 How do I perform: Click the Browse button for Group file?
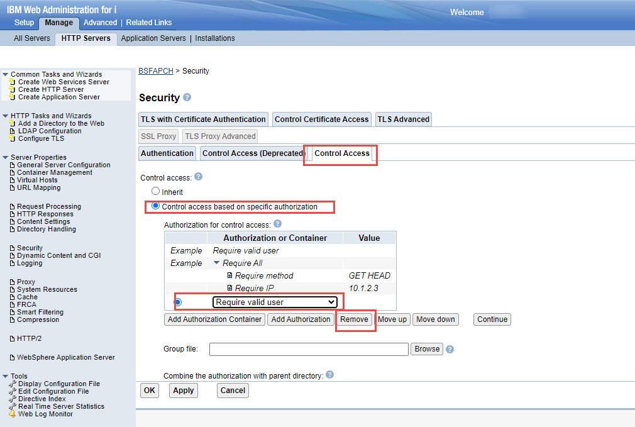pyautogui.click(x=427, y=349)
